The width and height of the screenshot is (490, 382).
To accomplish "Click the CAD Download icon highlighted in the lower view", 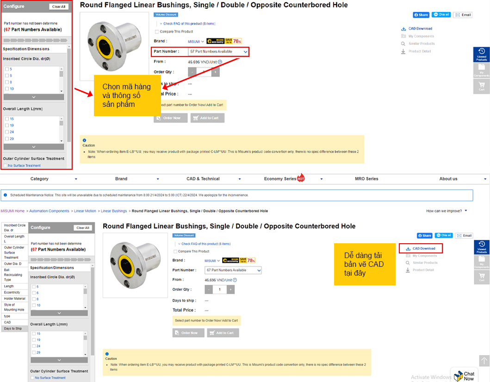I will click(x=408, y=249).
